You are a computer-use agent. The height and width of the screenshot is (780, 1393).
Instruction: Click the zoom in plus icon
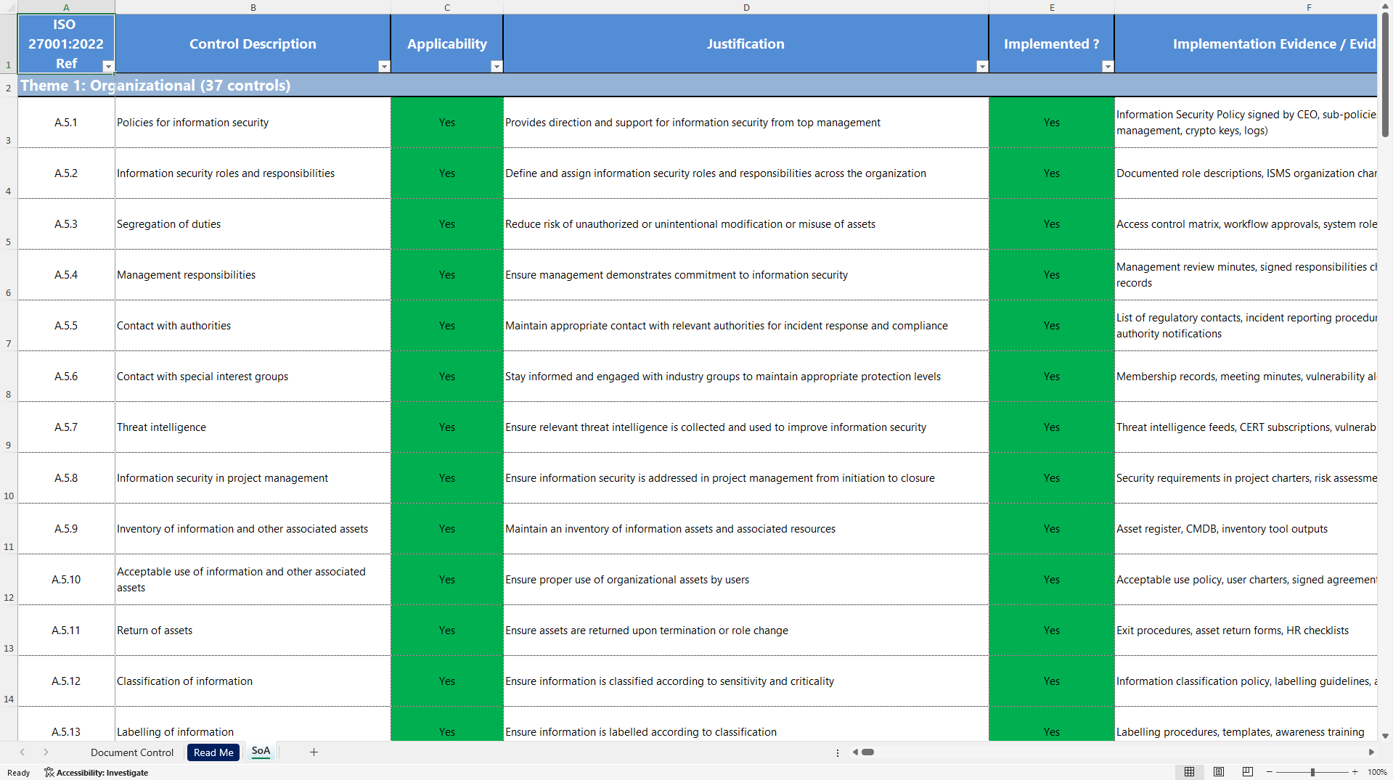coord(1355,772)
